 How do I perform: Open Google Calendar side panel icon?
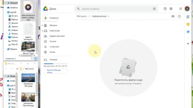point(188,17)
